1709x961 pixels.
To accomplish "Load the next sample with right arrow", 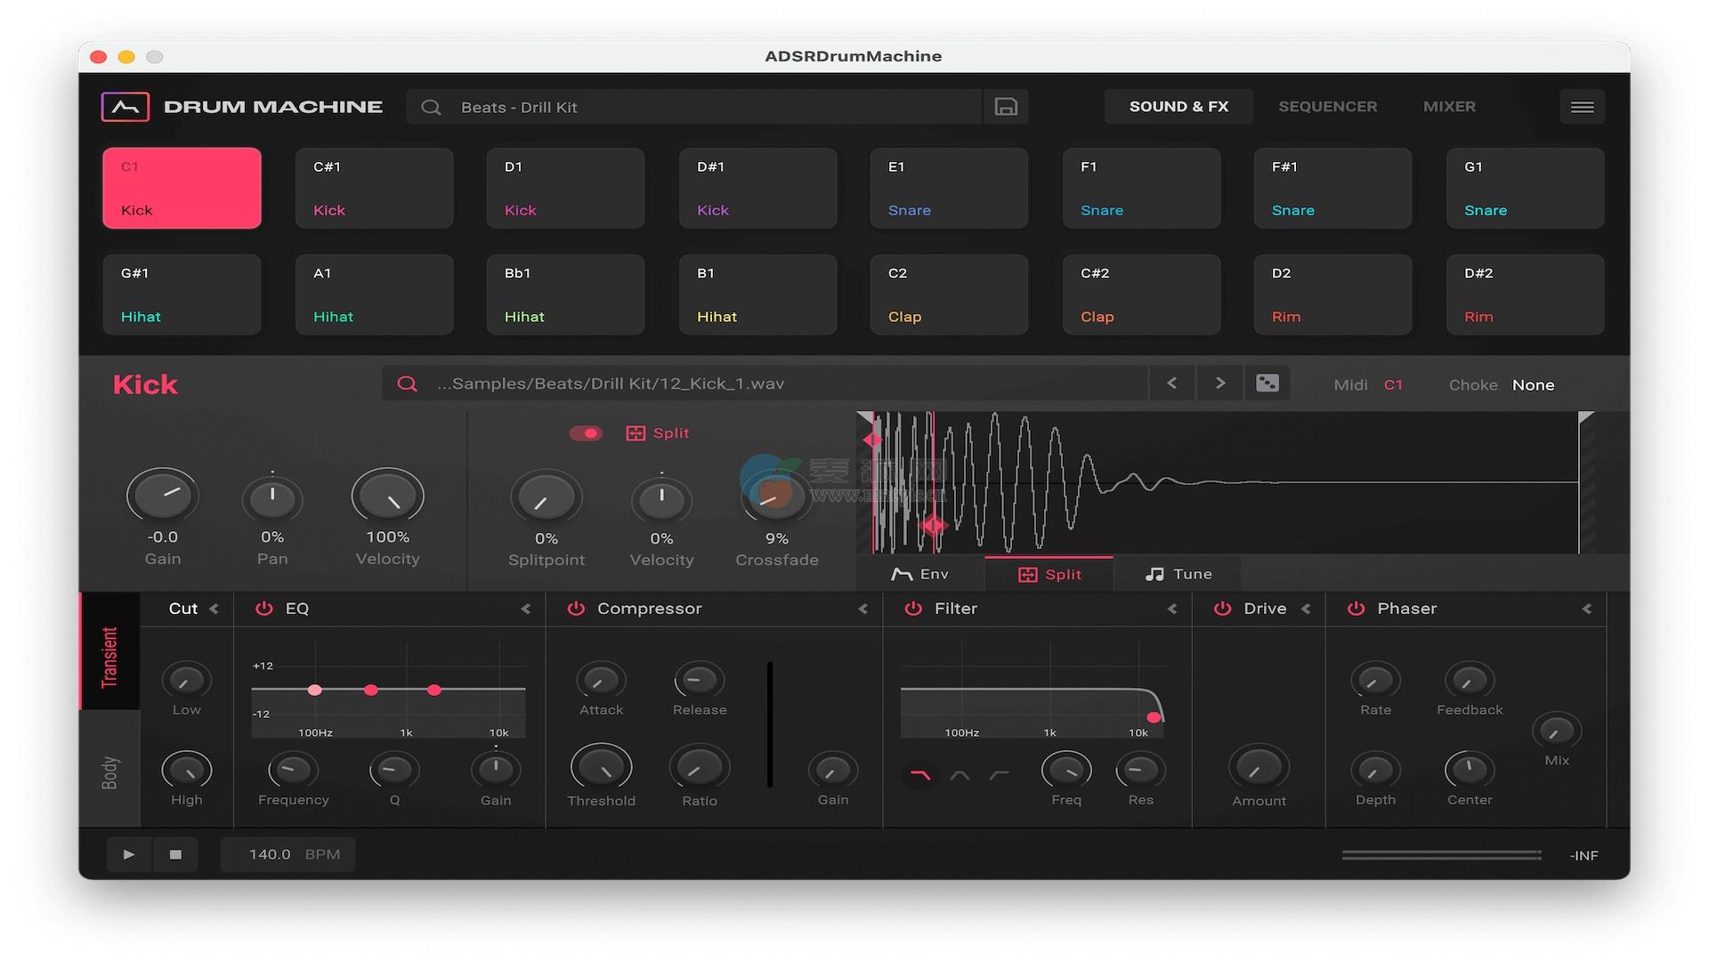I will [1219, 384].
